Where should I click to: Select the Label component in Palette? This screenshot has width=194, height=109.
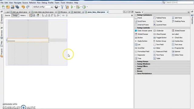pos(175,34)
